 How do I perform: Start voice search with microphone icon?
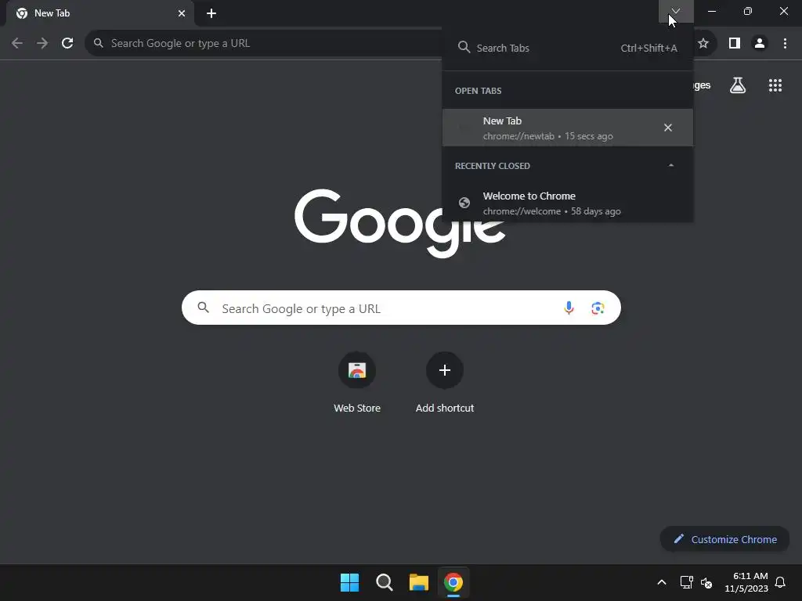pyautogui.click(x=569, y=308)
